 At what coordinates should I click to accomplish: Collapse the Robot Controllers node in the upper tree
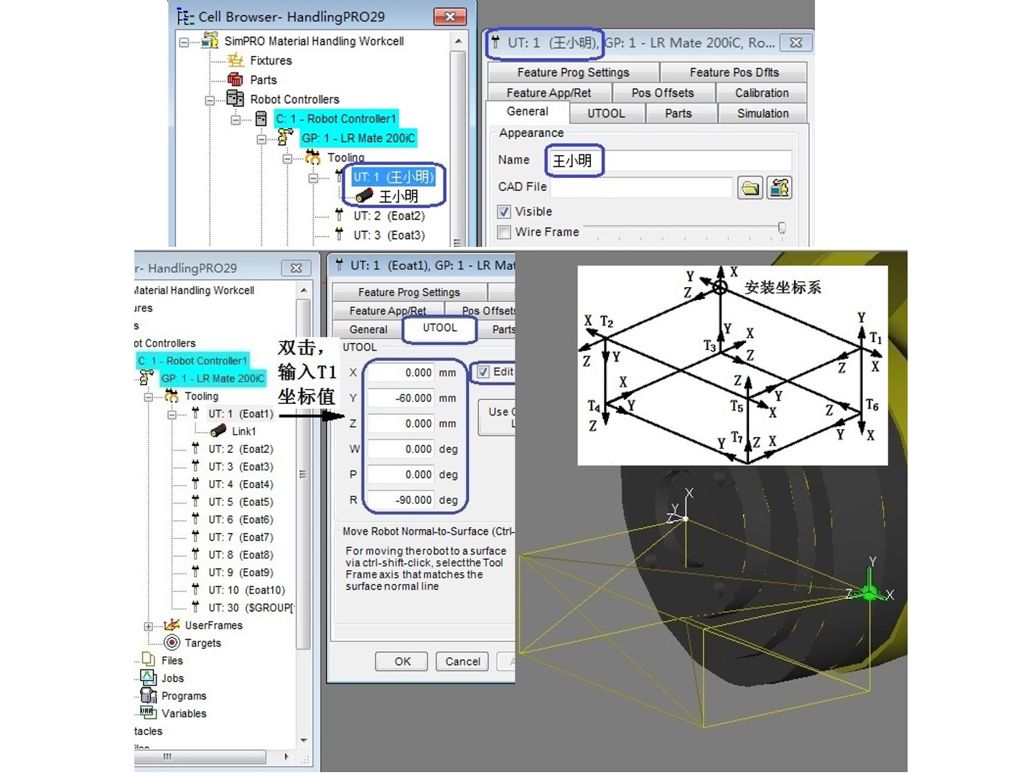[x=210, y=100]
